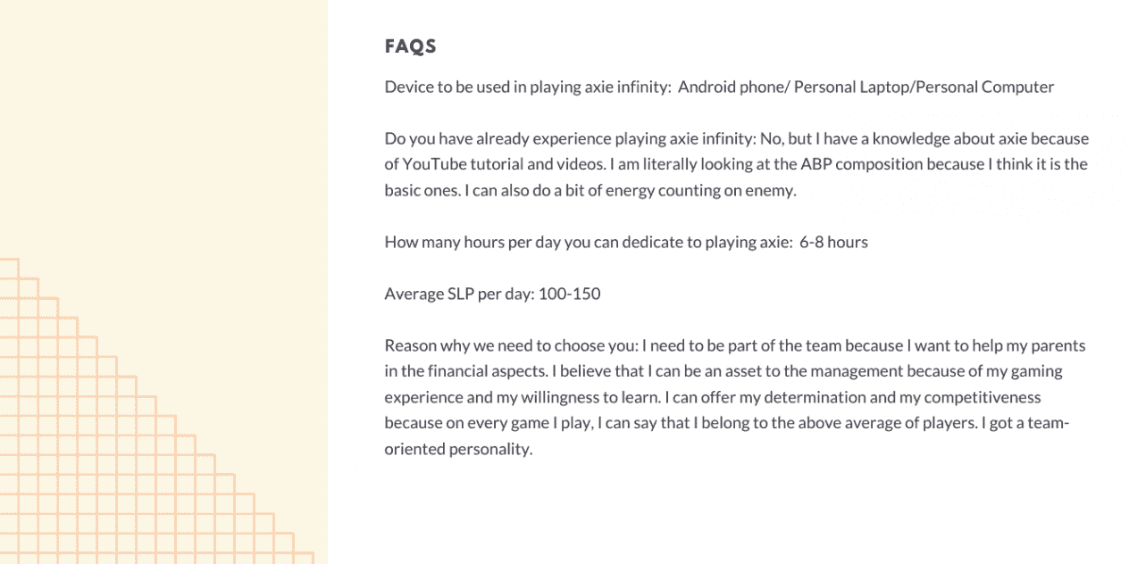Screen dimensions: 1129x564
Task: Click the '6-8 hours' answer
Action: click(834, 243)
